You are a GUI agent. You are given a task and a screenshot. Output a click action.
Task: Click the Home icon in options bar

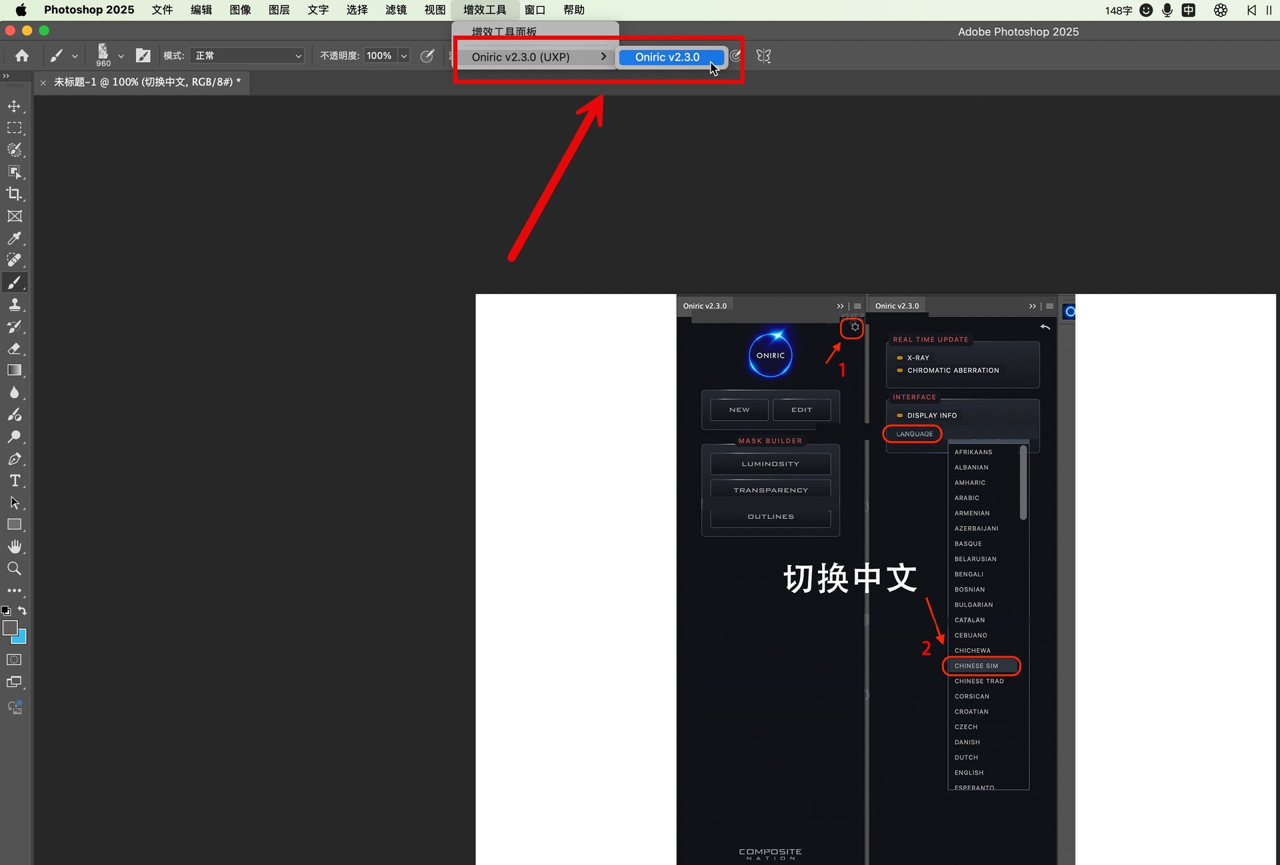click(x=22, y=56)
